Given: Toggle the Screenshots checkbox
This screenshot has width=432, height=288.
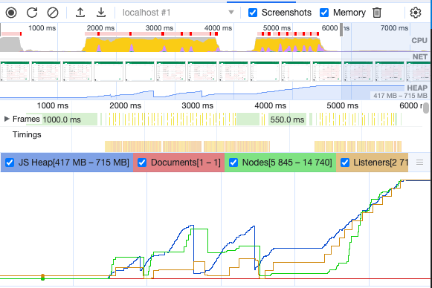Looking at the screenshot, I should (x=253, y=13).
